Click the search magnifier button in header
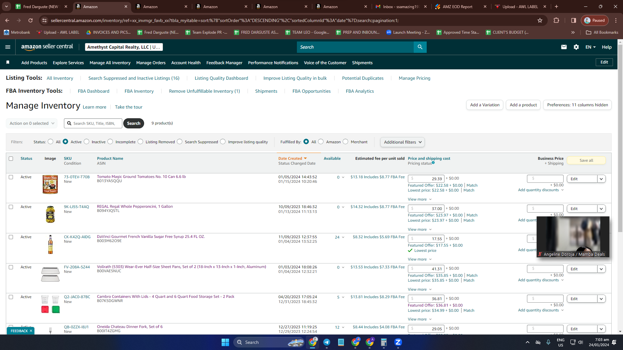623x350 pixels. tap(420, 47)
